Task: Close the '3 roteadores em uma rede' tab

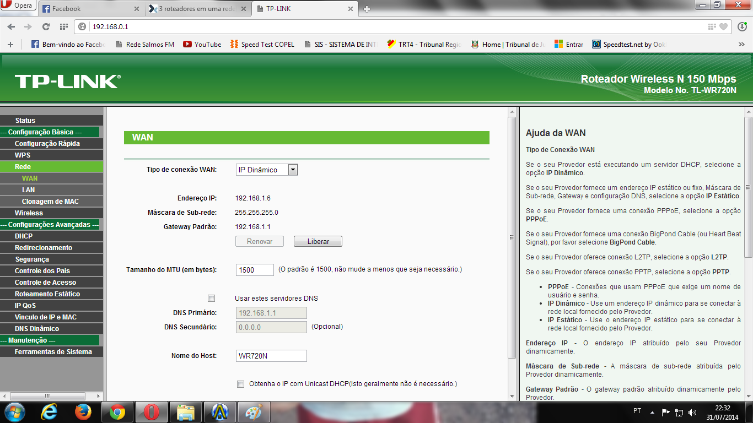Action: 243,9
